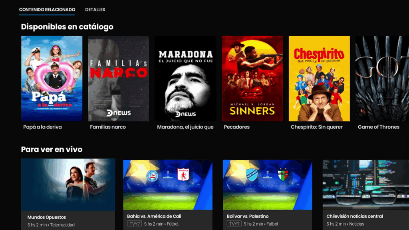Open the Papá a la deriva poster
The height and width of the screenshot is (230, 409).
coord(52,79)
